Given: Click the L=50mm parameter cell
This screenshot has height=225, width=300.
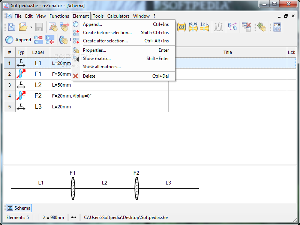Looking at the screenshot, I should point(109,85).
